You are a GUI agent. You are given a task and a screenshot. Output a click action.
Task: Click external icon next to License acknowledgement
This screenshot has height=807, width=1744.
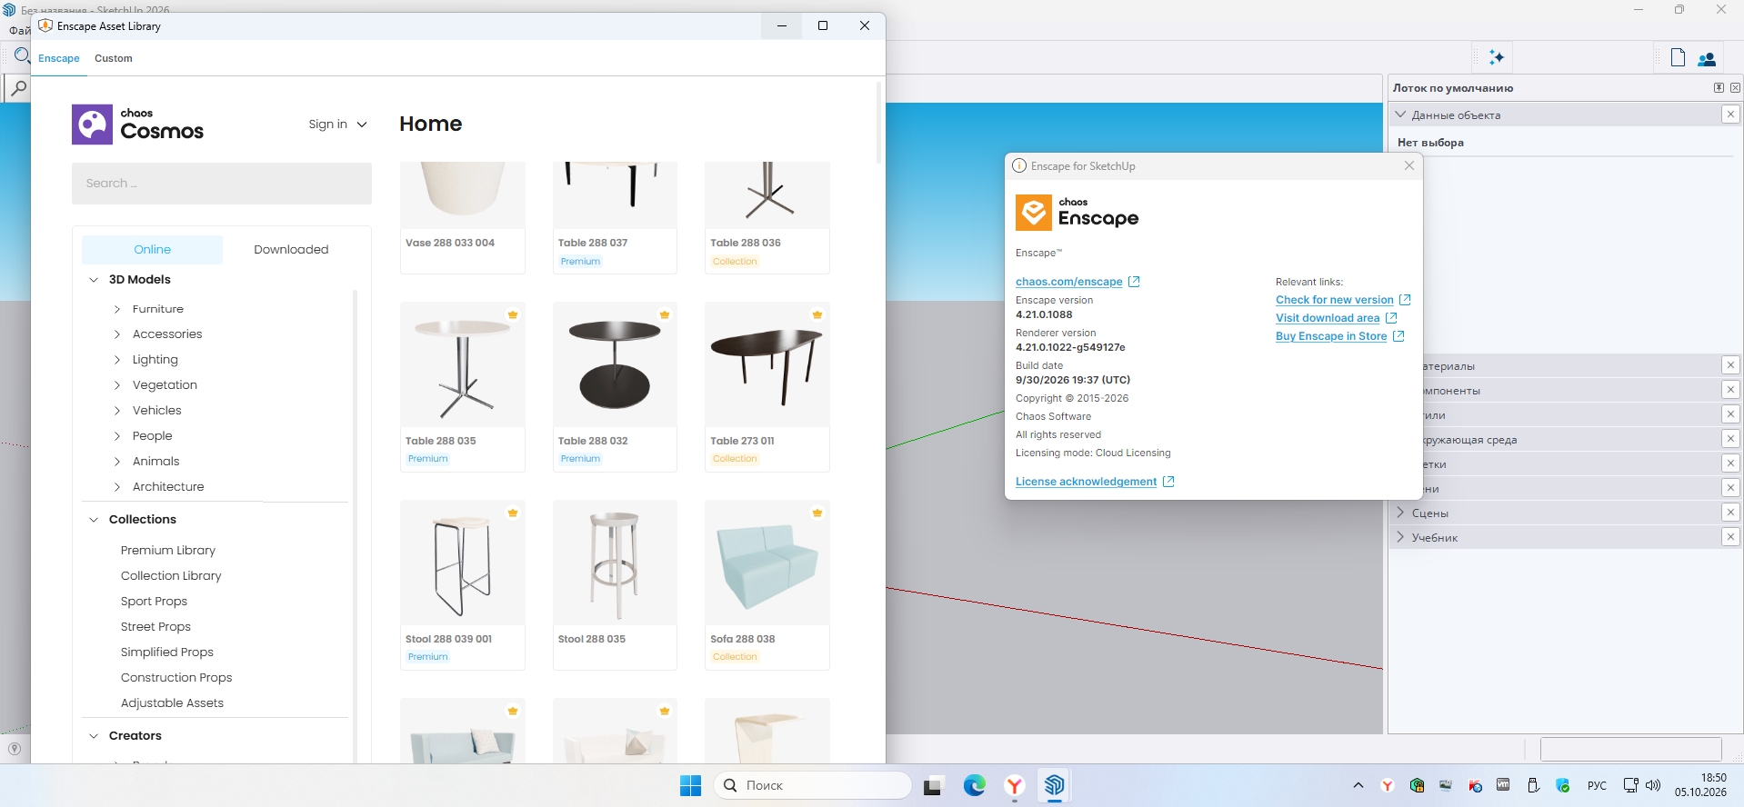tap(1168, 482)
